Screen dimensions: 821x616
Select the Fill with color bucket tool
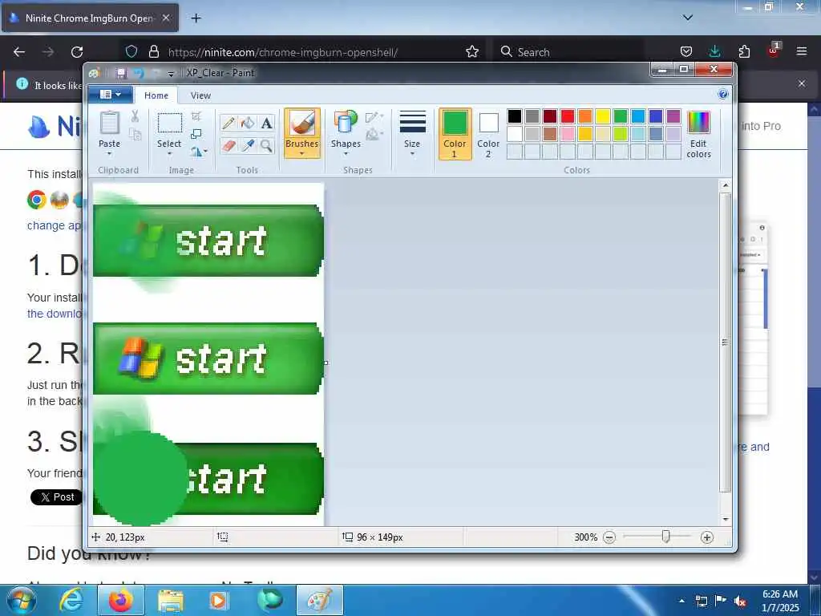pyautogui.click(x=248, y=123)
